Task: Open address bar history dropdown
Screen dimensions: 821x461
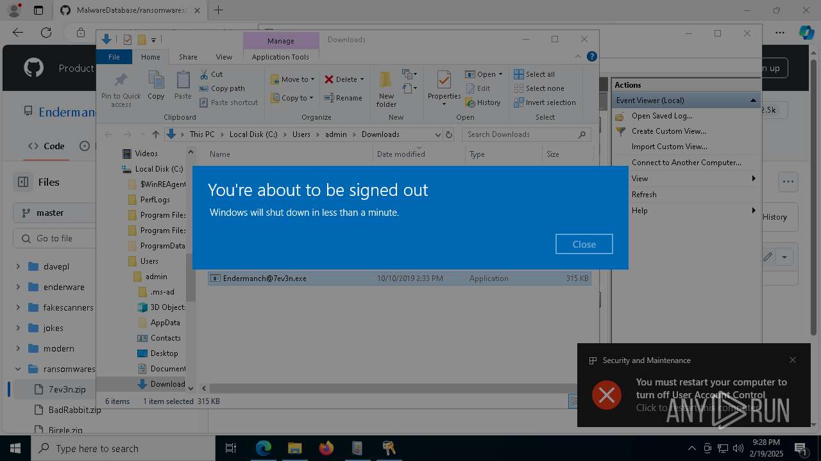Action: coord(437,134)
